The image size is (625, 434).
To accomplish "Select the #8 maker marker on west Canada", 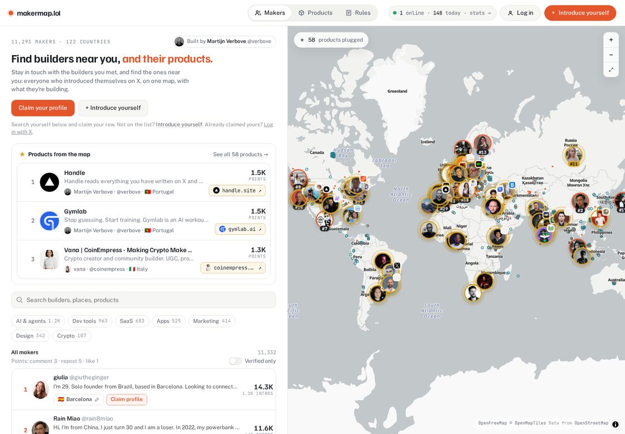I will [x=298, y=178].
